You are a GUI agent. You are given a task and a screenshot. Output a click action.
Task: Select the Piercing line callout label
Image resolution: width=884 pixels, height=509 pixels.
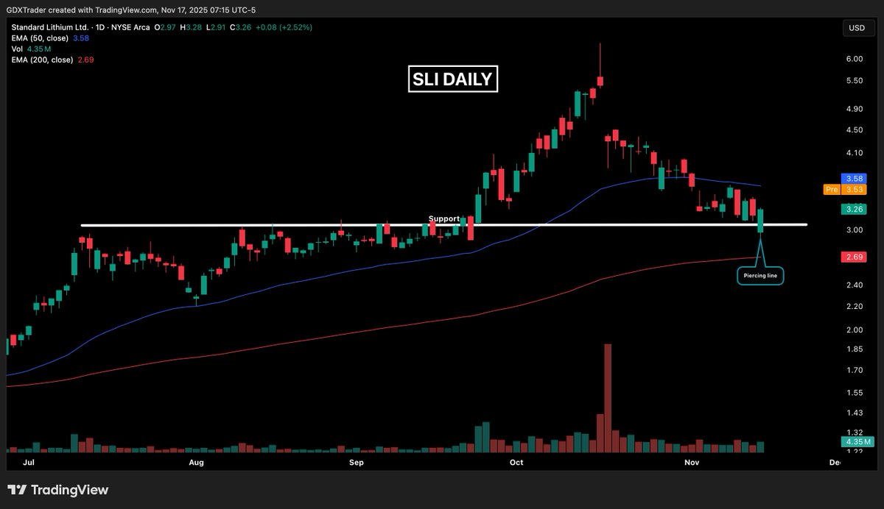click(760, 277)
